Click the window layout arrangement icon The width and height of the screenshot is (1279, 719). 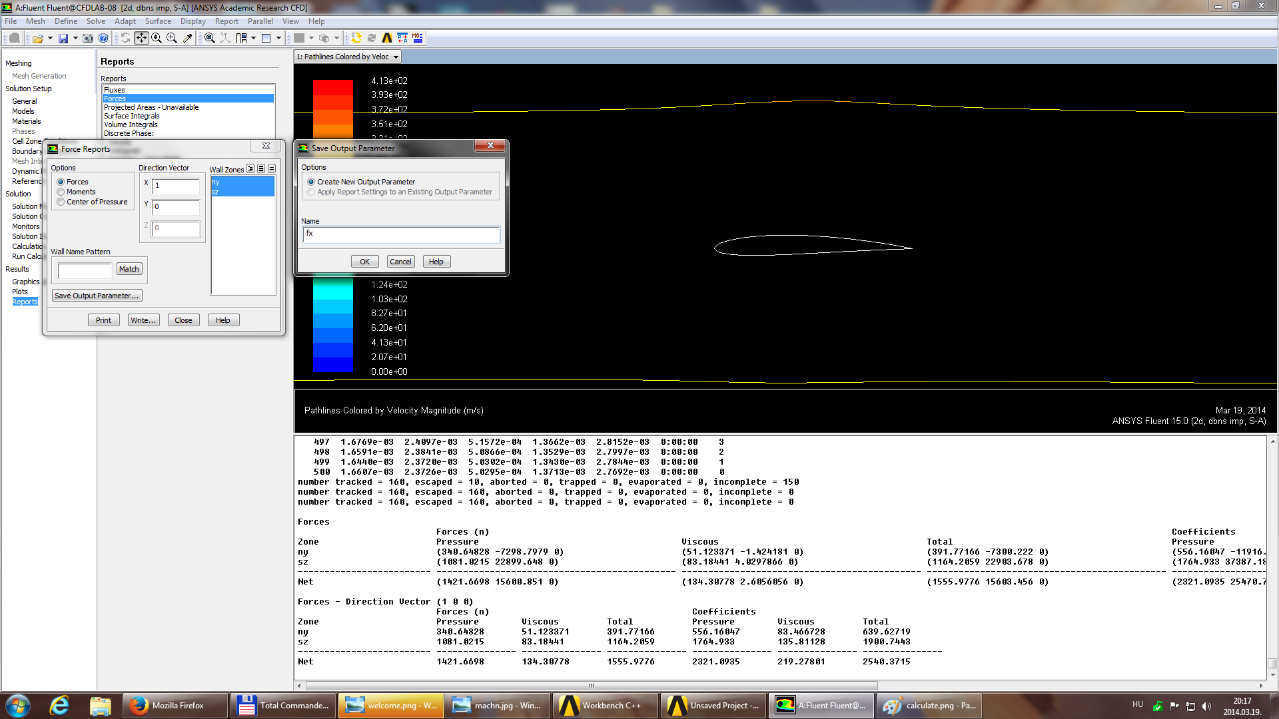241,39
